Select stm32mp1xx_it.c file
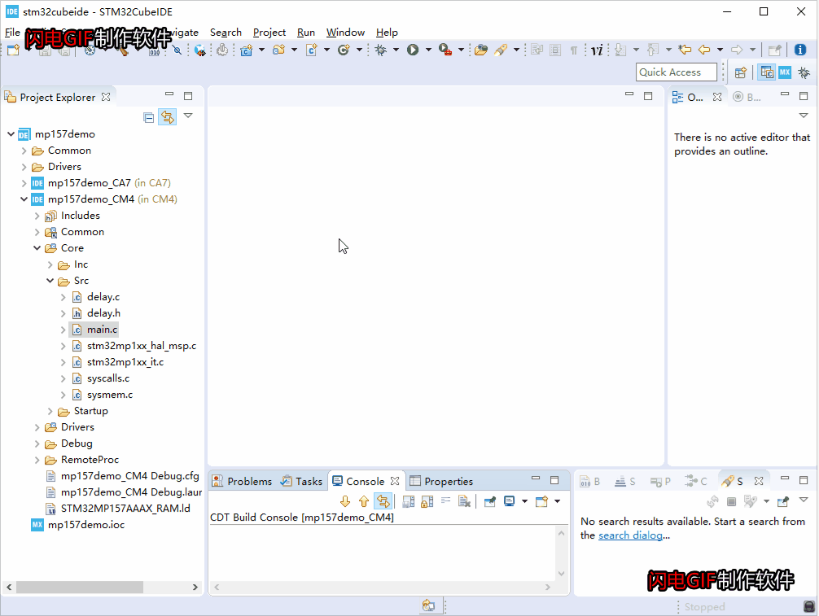 coord(125,362)
